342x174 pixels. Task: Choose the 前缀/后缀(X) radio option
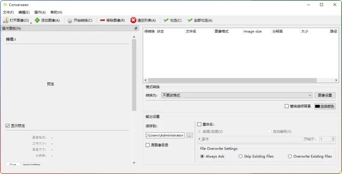coord(199,132)
